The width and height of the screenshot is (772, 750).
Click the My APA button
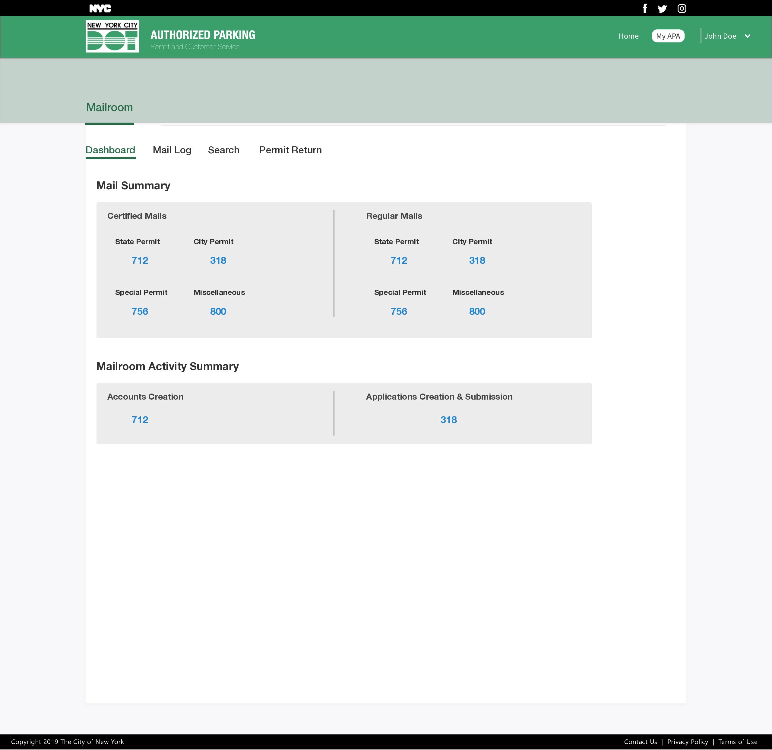[668, 36]
